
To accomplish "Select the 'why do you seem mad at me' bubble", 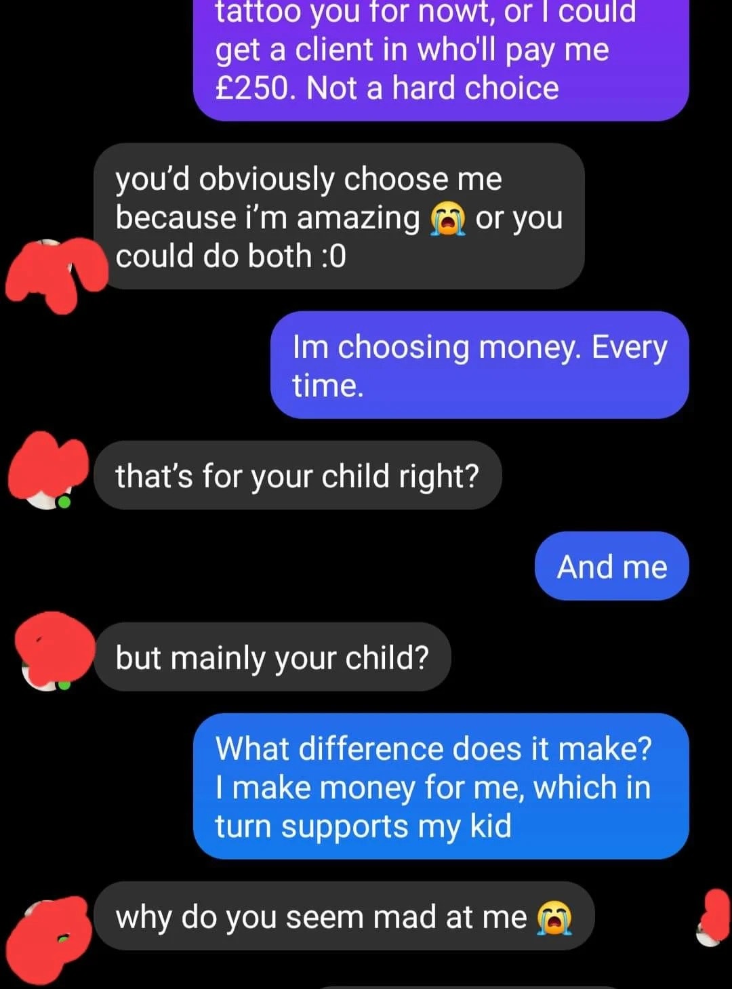I will click(344, 916).
